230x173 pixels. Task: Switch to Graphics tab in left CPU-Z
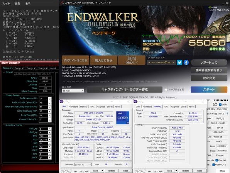101,107
